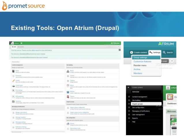The width and height of the screenshot is (184, 138).
Task: Switch to the By task tab
Action: (14, 47)
